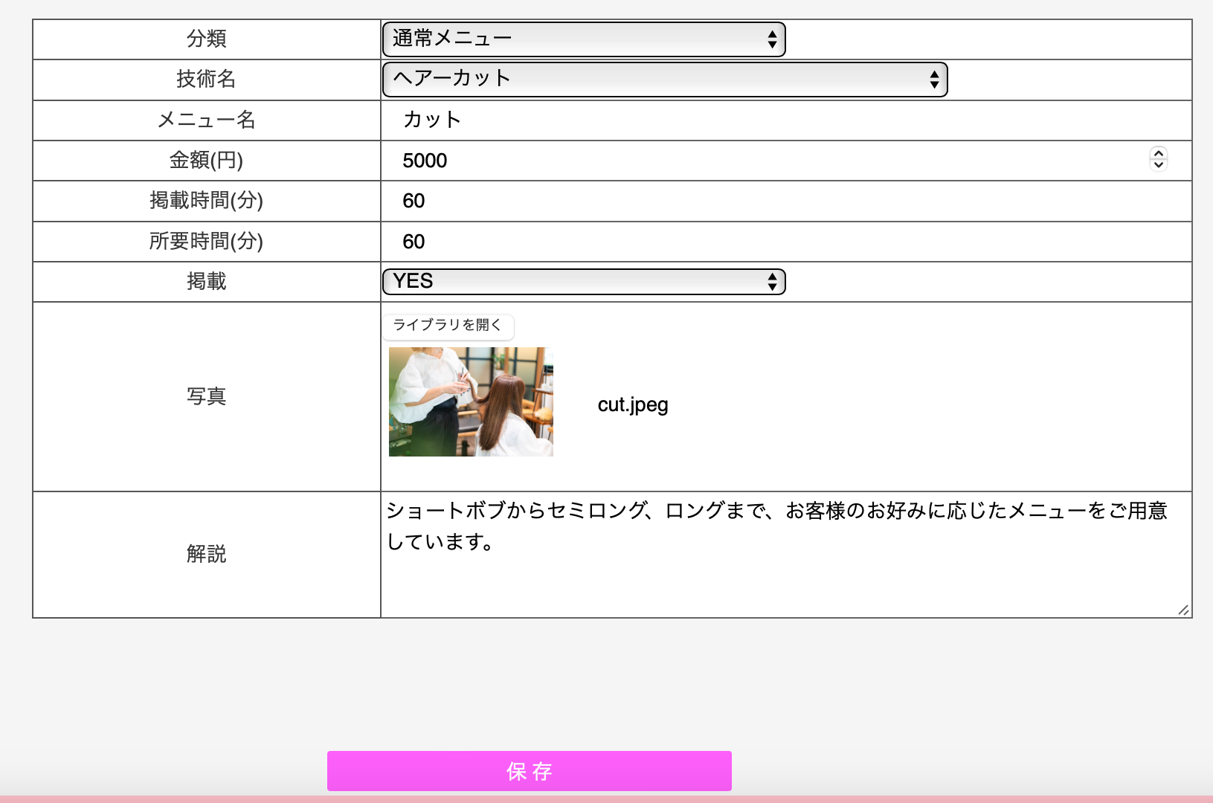Click the 分類 row label
This screenshot has width=1213, height=803.
pyautogui.click(x=206, y=39)
